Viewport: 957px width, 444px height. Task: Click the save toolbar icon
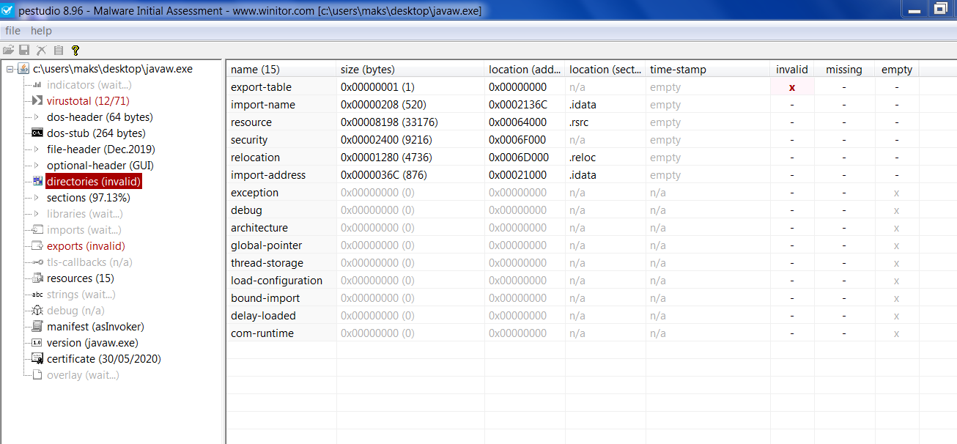tap(24, 51)
